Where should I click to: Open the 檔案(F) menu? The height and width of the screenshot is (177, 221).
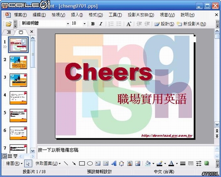(20, 15)
